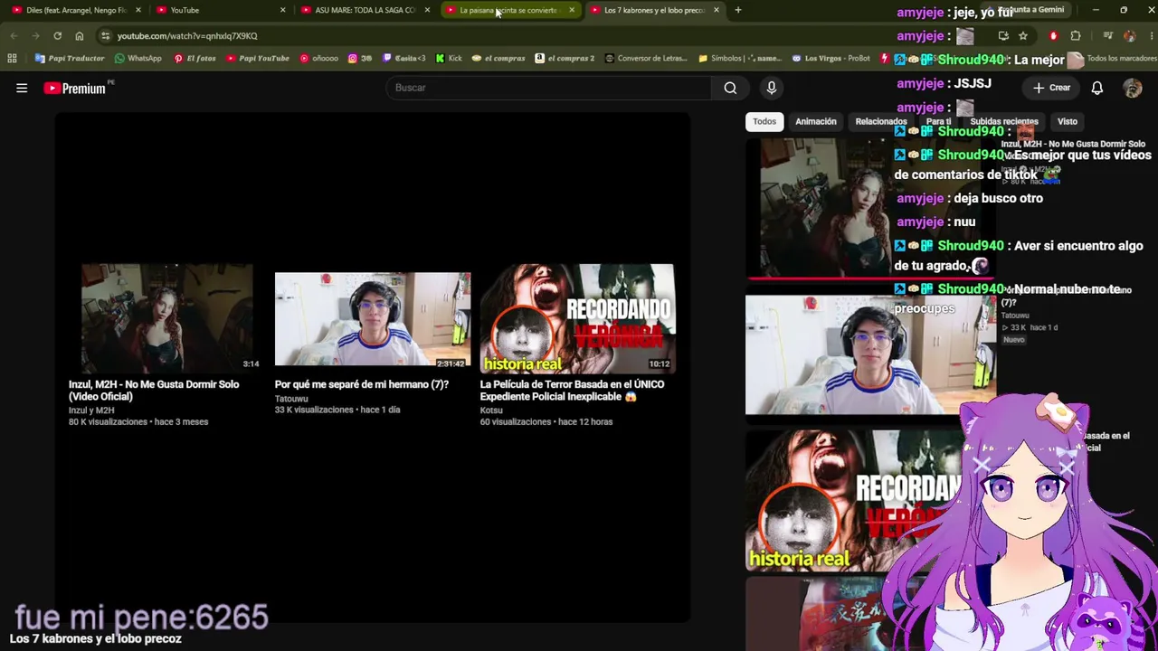Go to YouTube Premium home logo
1158x651 pixels.
point(75,88)
